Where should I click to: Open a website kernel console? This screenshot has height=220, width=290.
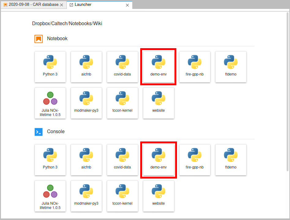pyautogui.click(x=159, y=196)
